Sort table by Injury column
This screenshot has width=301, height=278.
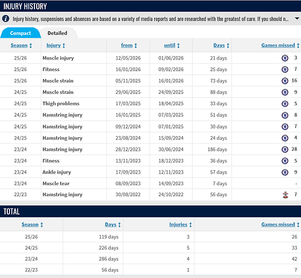click(56, 45)
